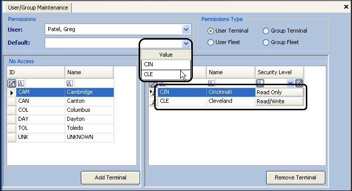The width and height of the screenshot is (352, 191).
Task: Choose CIN from Value dropdown list
Action: 166,64
